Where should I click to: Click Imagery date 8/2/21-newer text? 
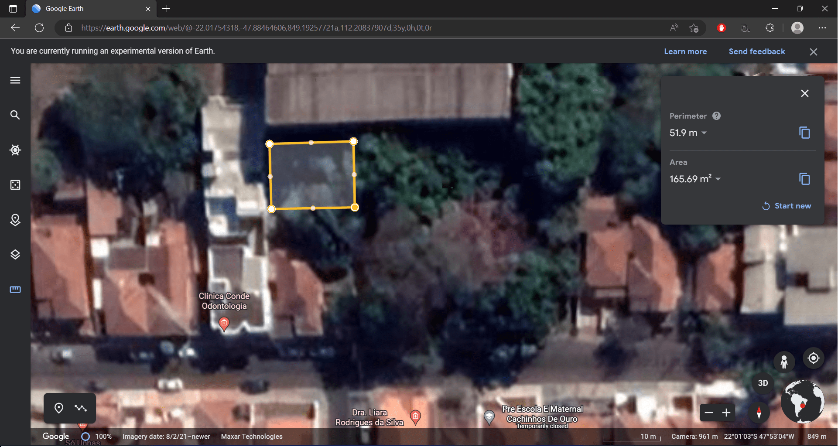tap(166, 437)
